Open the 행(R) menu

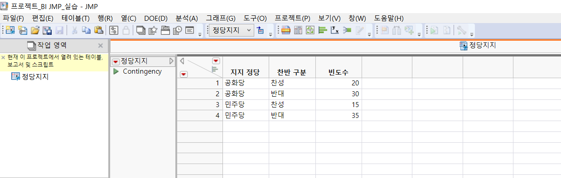(105, 19)
